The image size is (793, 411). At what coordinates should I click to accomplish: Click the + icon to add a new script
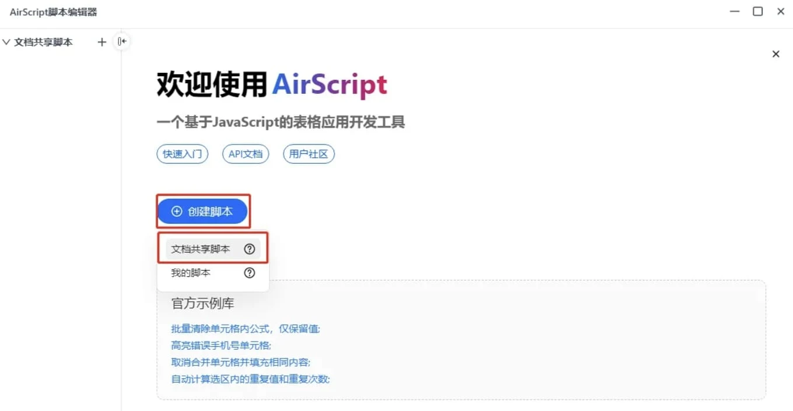click(x=101, y=41)
